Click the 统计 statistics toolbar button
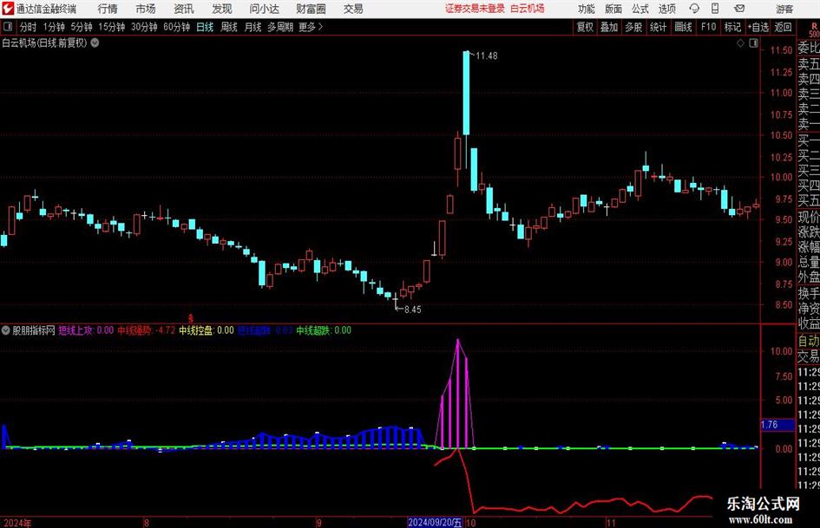820x528 pixels. pos(659,27)
